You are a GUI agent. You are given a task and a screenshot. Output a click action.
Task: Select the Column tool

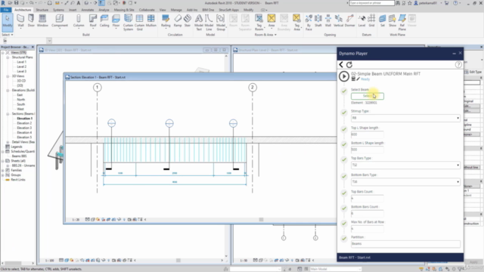point(79,21)
